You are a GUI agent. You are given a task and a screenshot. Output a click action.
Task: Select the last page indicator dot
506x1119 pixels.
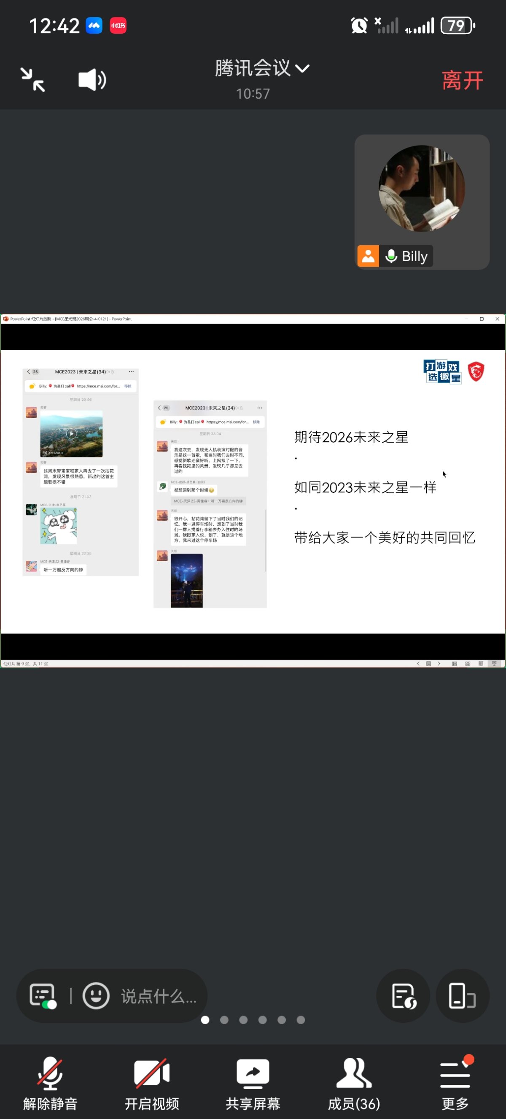pyautogui.click(x=301, y=1019)
